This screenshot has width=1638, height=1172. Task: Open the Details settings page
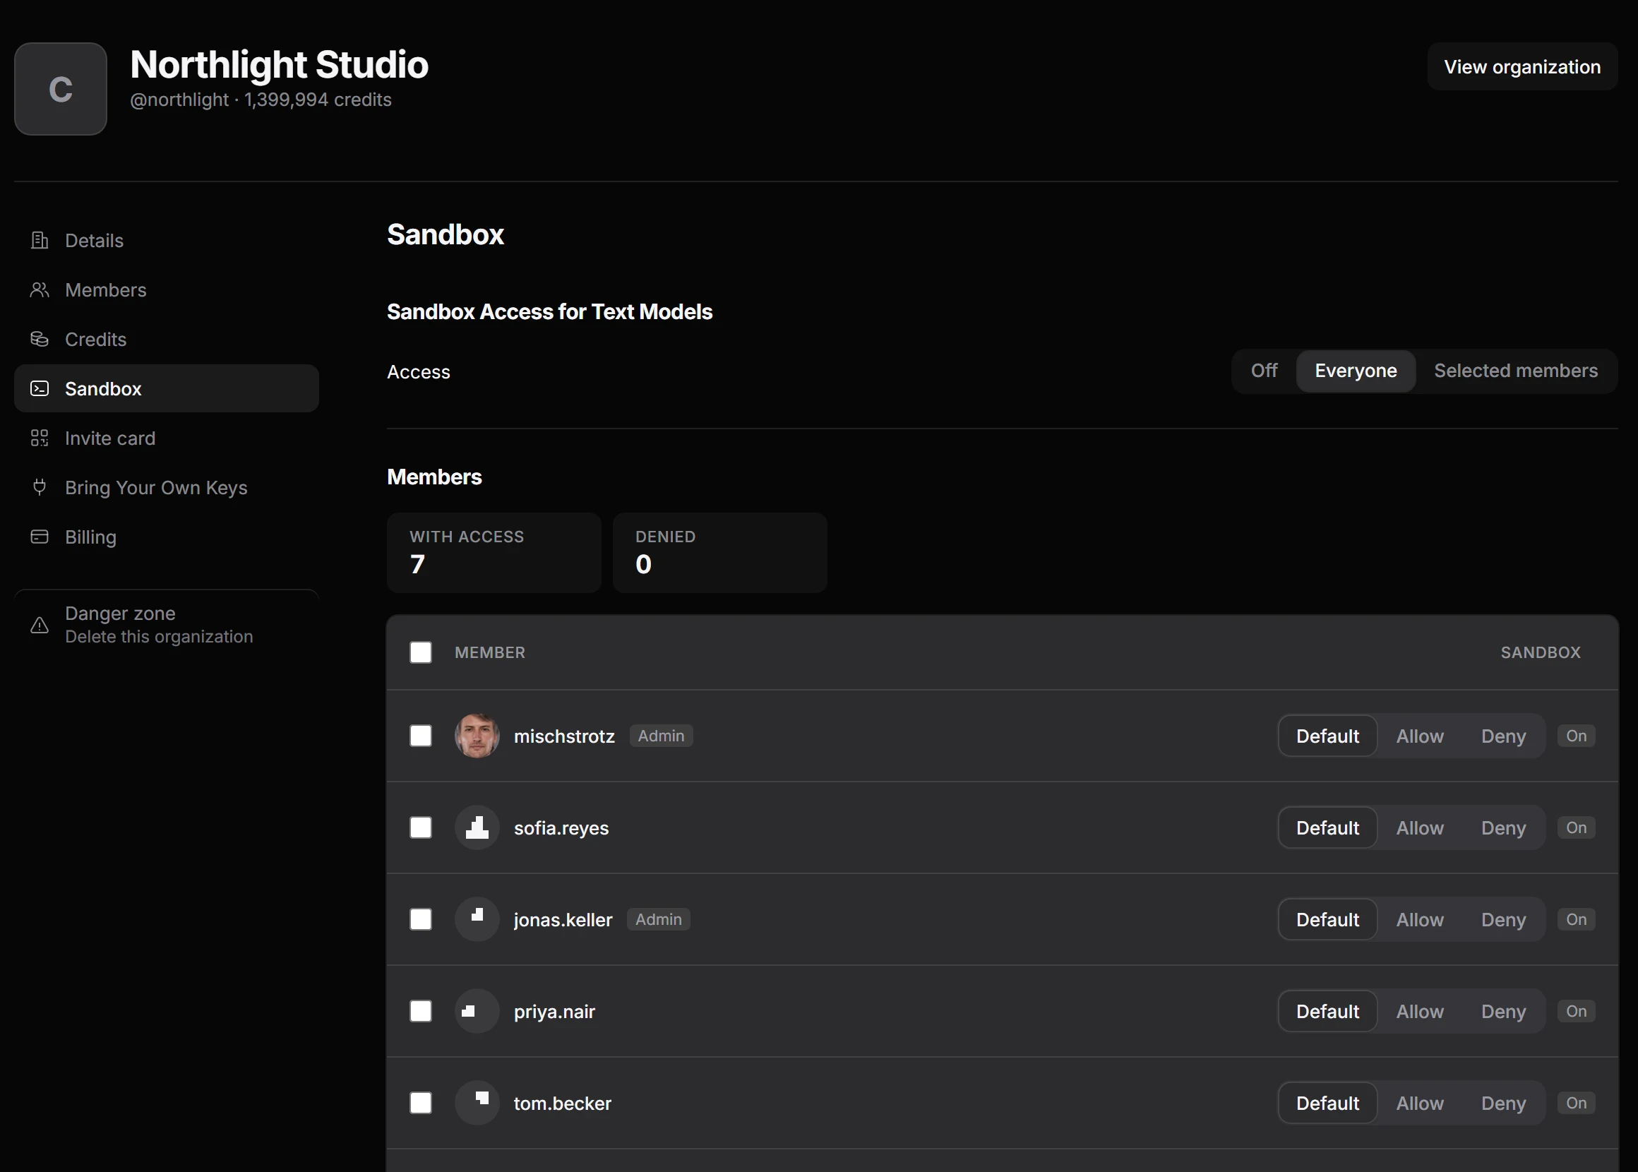[167, 240]
